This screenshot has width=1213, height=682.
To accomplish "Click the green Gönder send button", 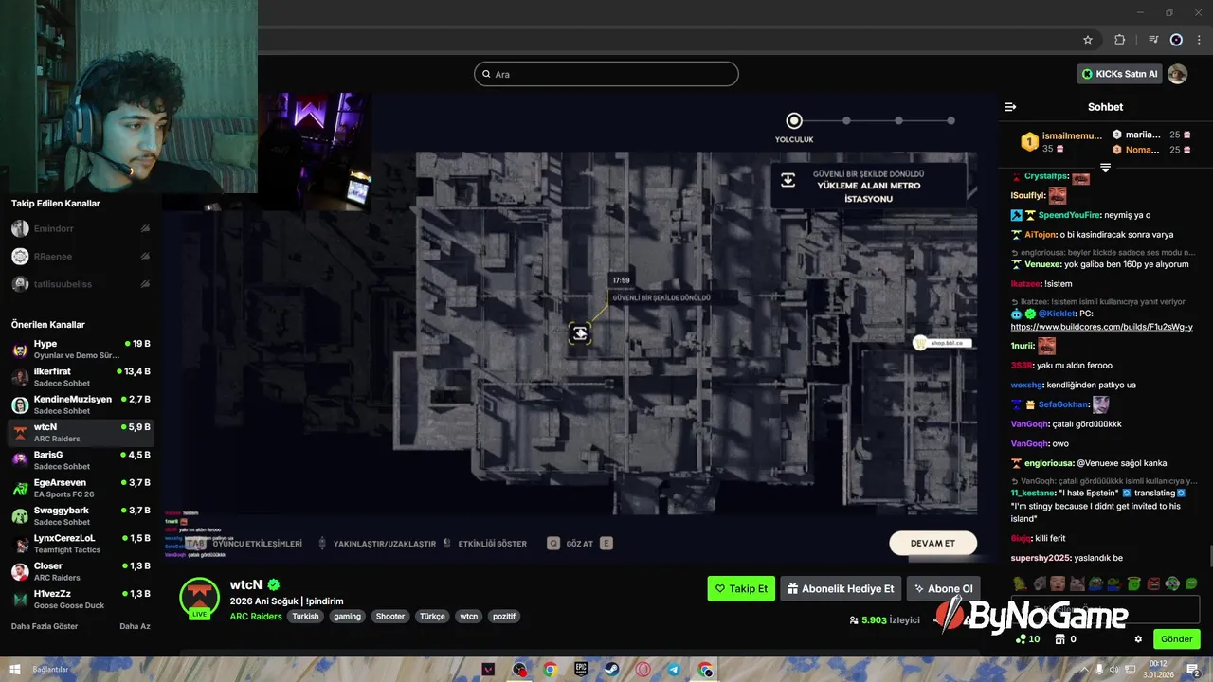I will click(1177, 639).
